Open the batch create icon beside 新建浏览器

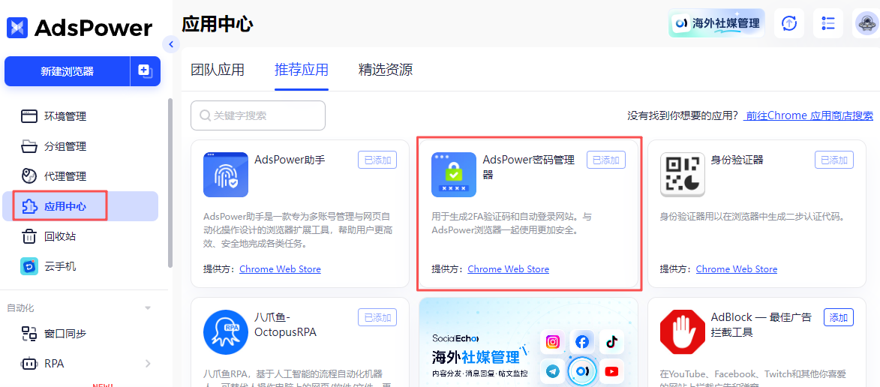[x=146, y=71]
